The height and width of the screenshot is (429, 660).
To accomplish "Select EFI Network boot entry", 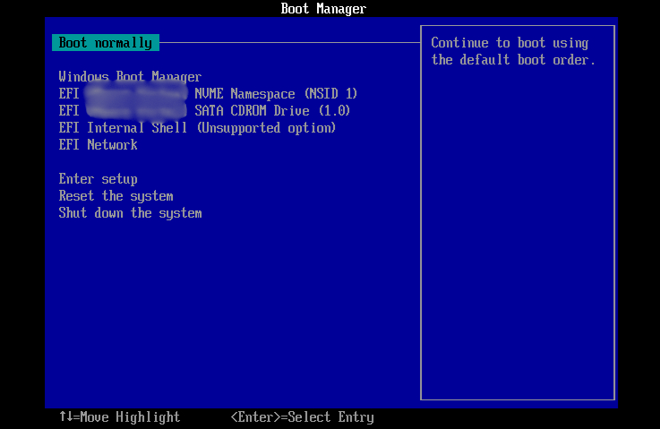I will point(98,145).
